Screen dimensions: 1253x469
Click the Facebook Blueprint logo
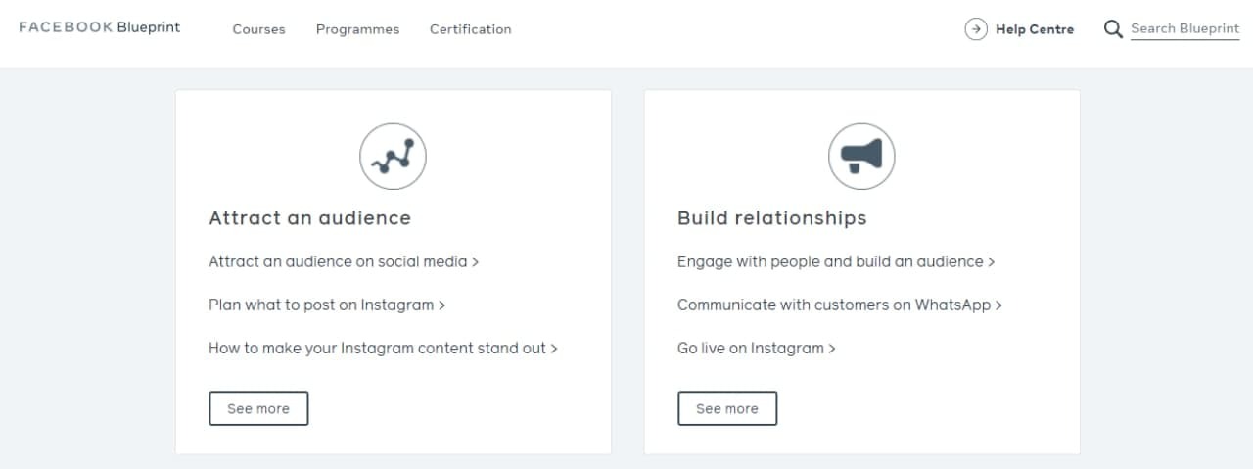click(100, 27)
